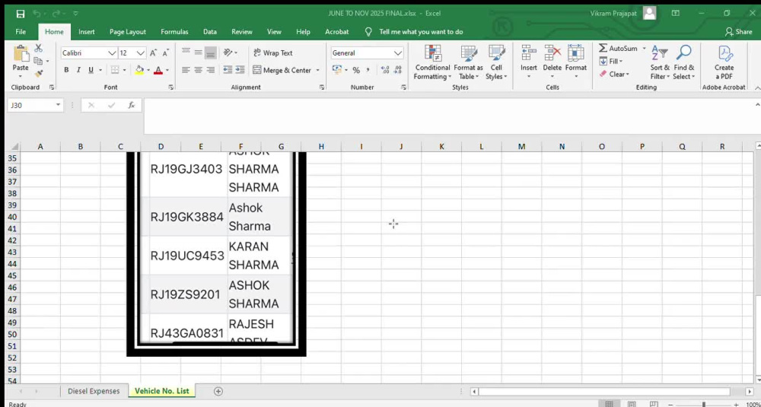Apply the yellow fill color bucket
This screenshot has height=407, width=761.
139,70
